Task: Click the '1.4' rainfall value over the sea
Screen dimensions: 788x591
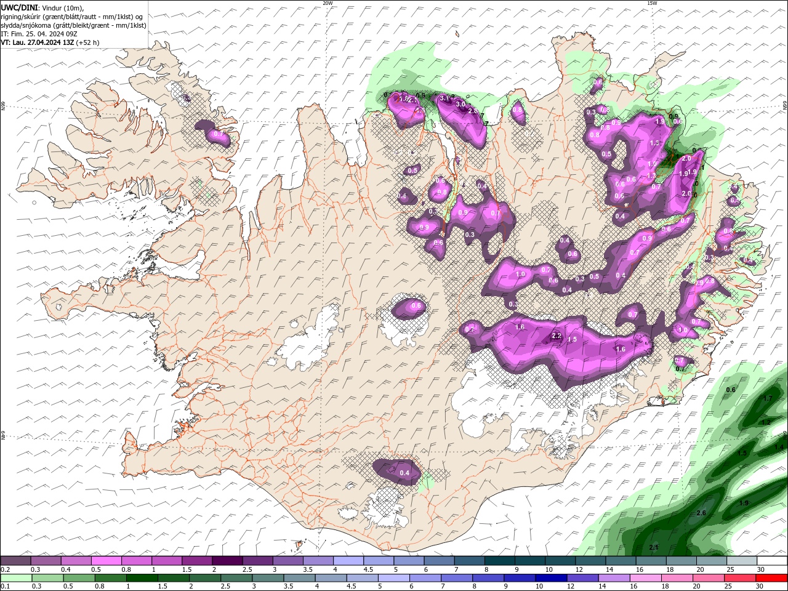Action: coord(779,448)
